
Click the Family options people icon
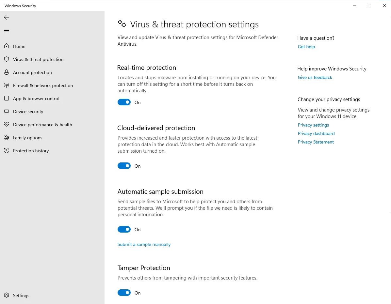tap(7, 138)
